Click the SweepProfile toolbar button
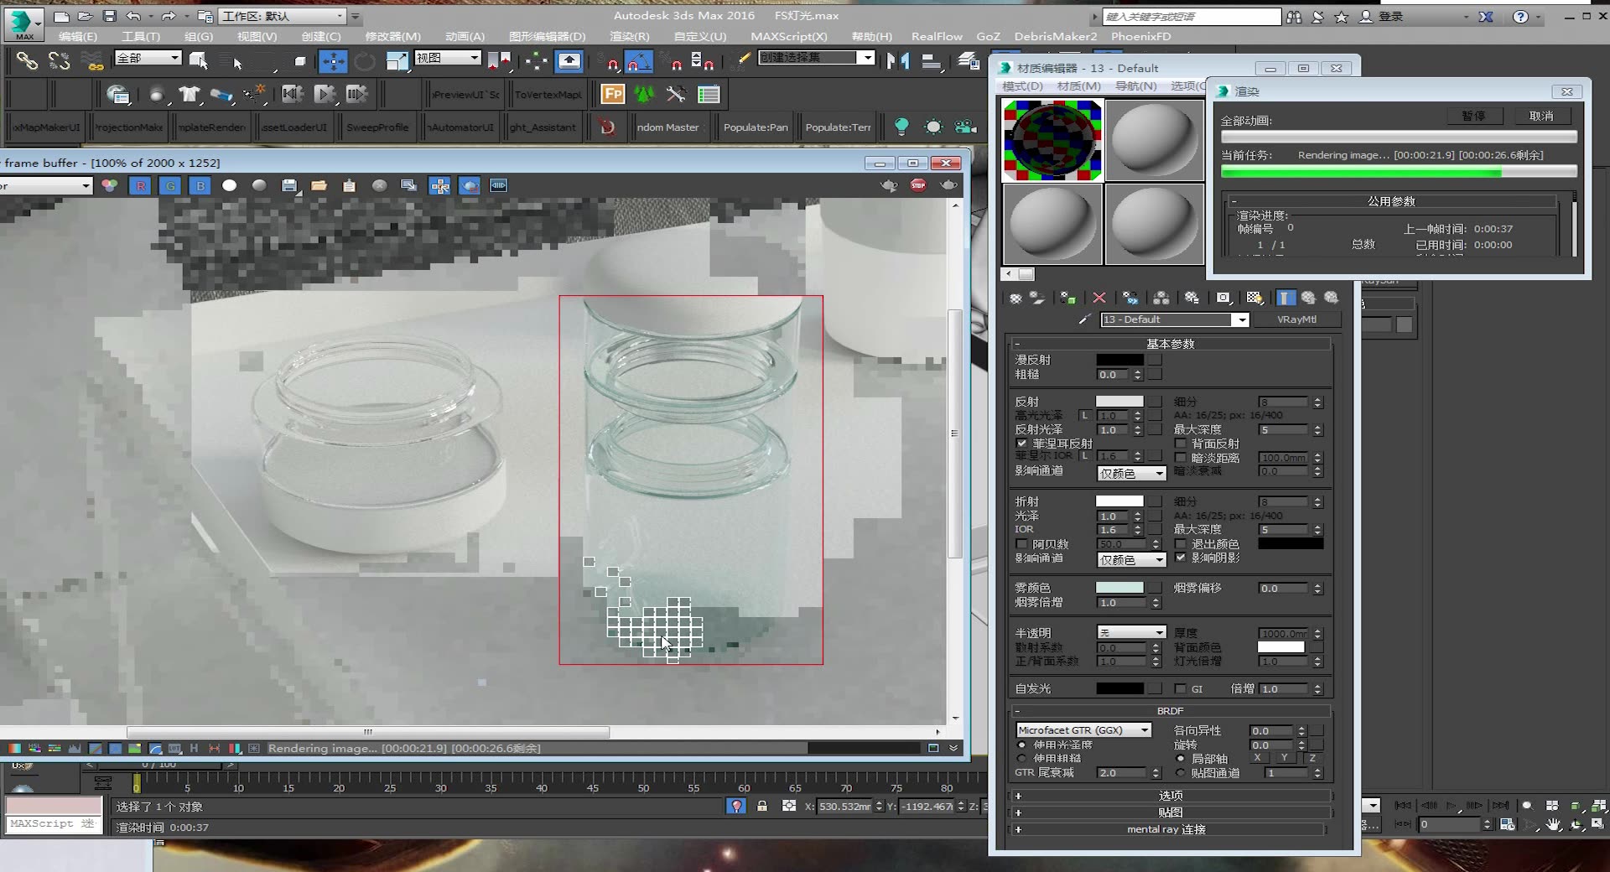 click(x=377, y=127)
